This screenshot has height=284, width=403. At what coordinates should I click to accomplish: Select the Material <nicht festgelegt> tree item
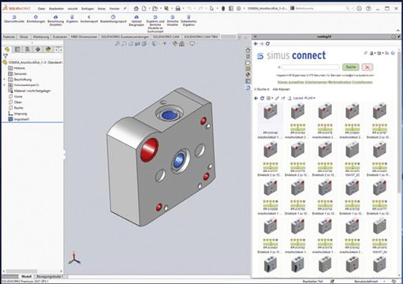pyautogui.click(x=29, y=91)
